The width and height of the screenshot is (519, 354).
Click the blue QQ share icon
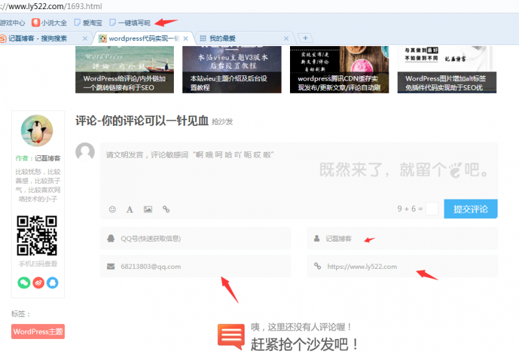pos(53,283)
